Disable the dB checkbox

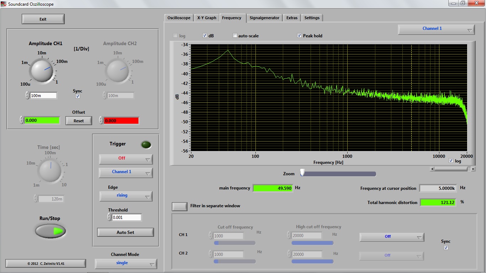(x=205, y=36)
